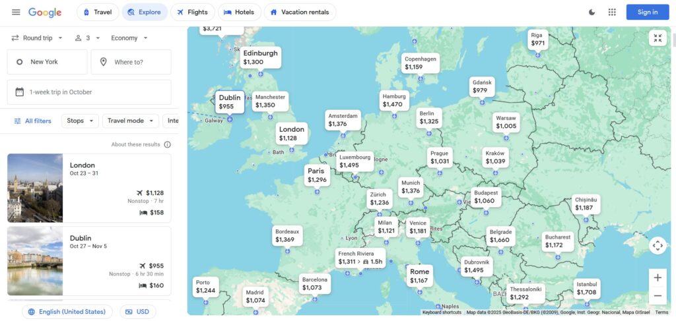Select the Thessaloniki $1,292 map label

(x=525, y=293)
